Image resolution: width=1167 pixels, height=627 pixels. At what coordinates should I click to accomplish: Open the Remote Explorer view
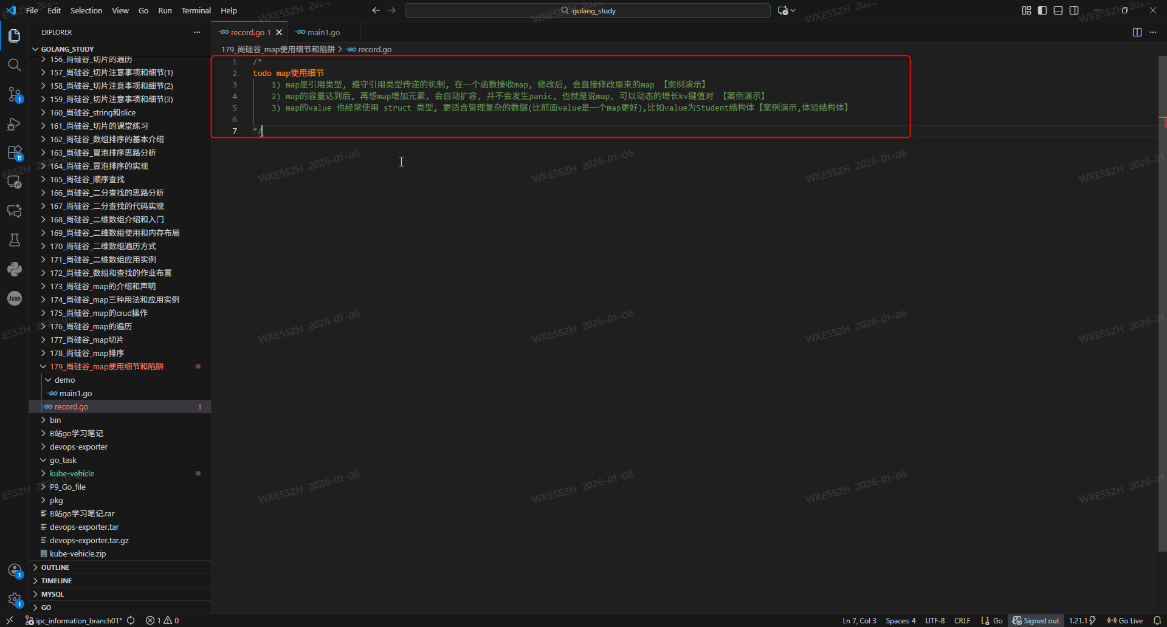(15, 182)
